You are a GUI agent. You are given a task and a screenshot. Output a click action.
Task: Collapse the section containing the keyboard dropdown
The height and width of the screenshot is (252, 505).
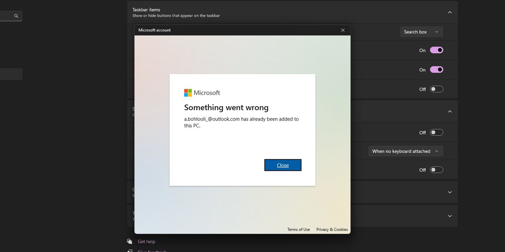[x=450, y=111]
